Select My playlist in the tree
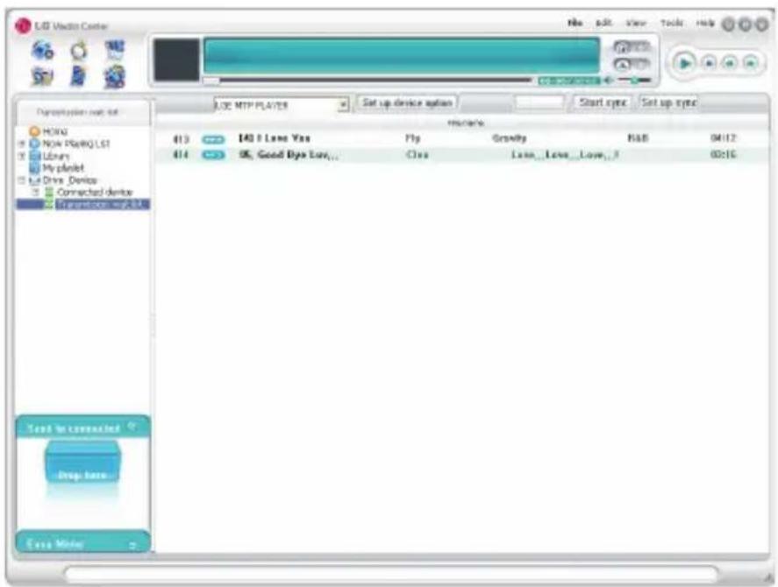Image resolution: width=778 pixels, height=587 pixels. click(x=63, y=168)
